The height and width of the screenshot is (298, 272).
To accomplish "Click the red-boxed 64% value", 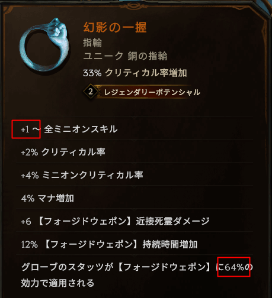I will click(233, 267).
